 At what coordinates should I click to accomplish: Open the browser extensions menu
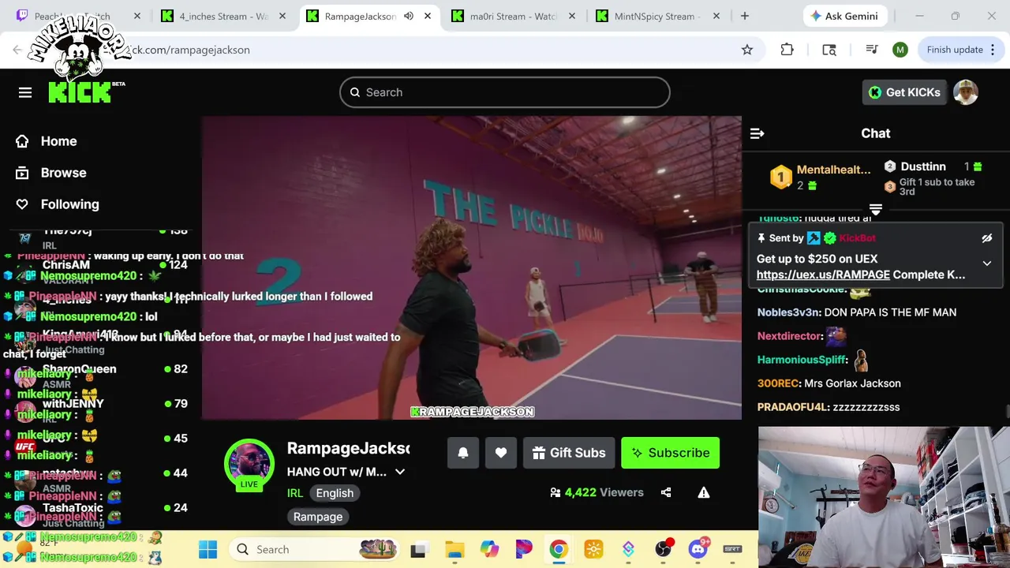pyautogui.click(x=787, y=50)
